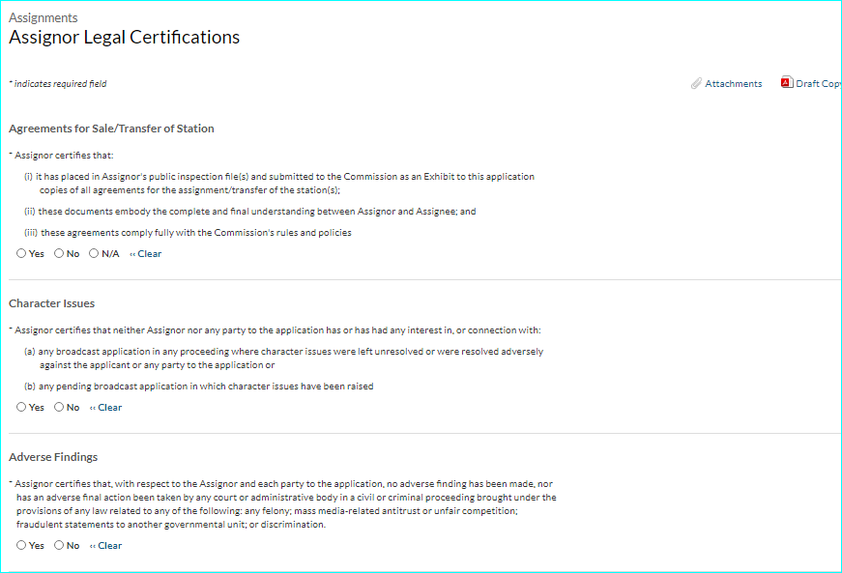Select No for Agreements for Sale/Transfer certification

[59, 254]
